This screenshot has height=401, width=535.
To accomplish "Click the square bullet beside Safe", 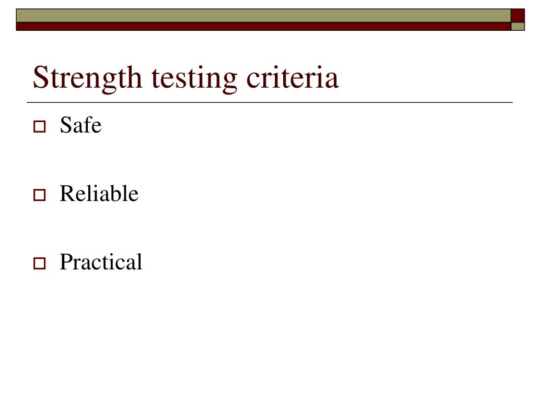I will pyautogui.click(x=39, y=126).
